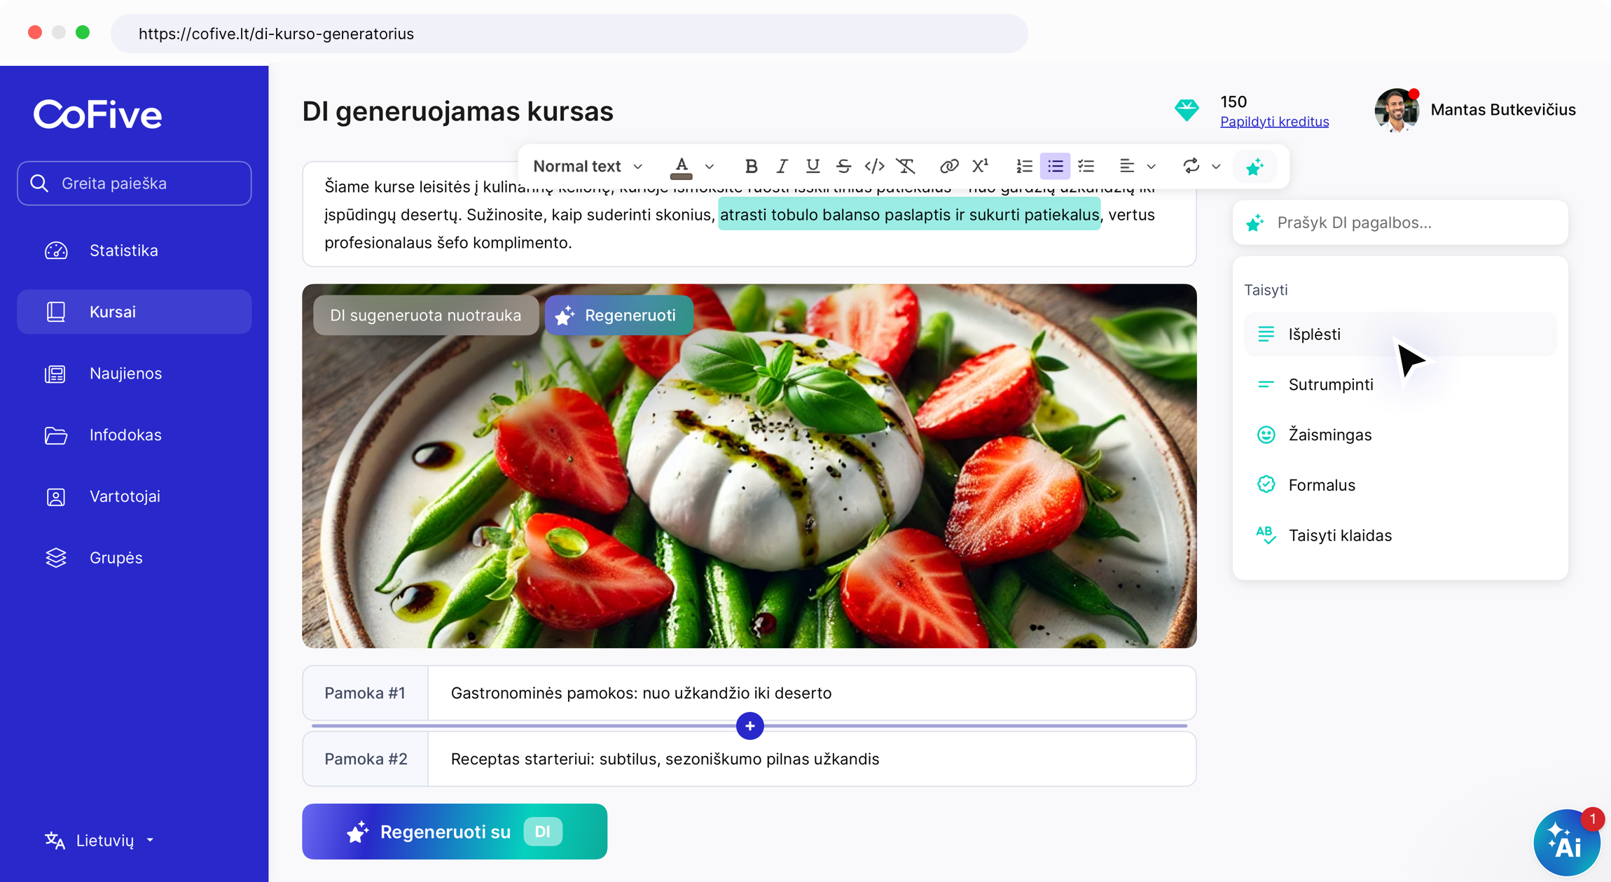Toggle the bulleted list
1611x882 pixels.
click(x=1055, y=166)
